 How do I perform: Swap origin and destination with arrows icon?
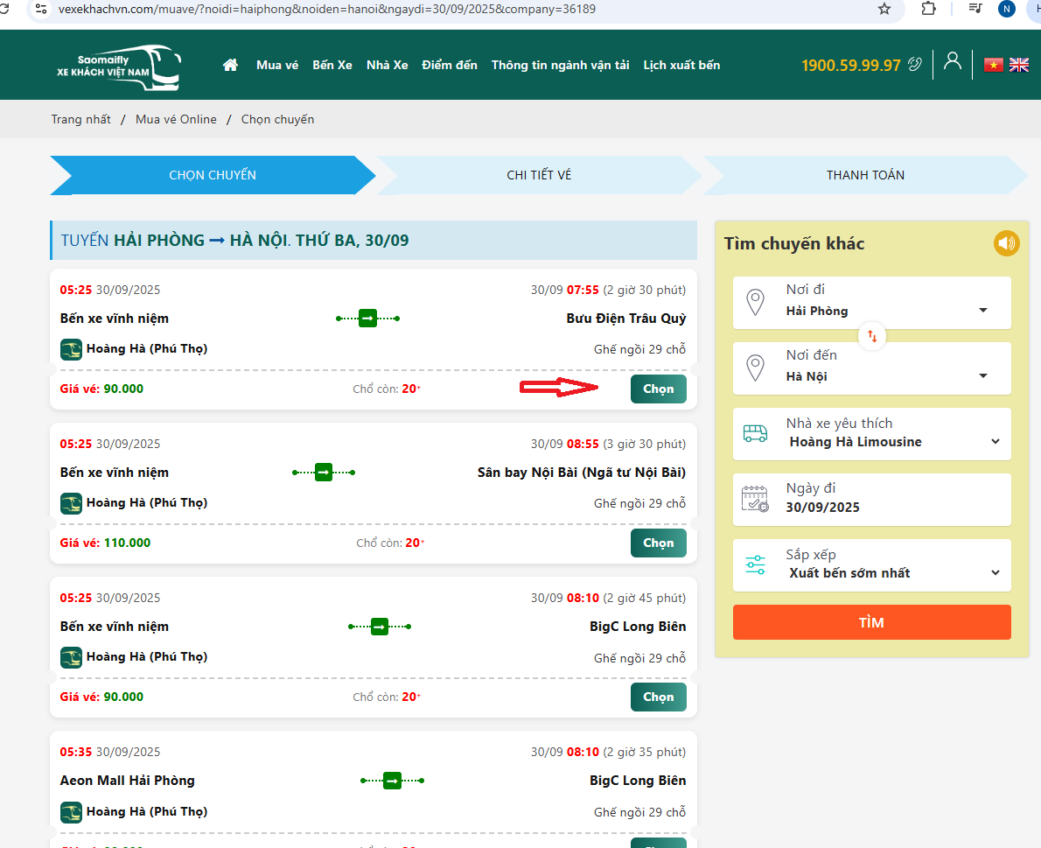(872, 335)
